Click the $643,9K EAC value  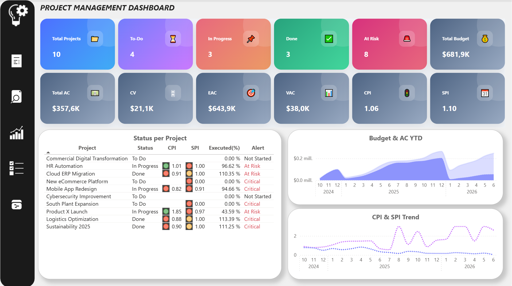[x=222, y=109]
